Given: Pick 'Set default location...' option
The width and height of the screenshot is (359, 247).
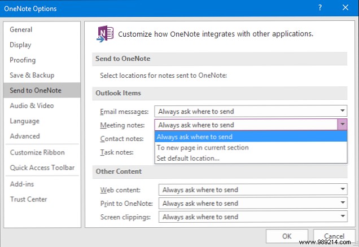Looking at the screenshot, I should (251, 158).
